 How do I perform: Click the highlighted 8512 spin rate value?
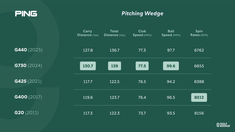point(199,97)
